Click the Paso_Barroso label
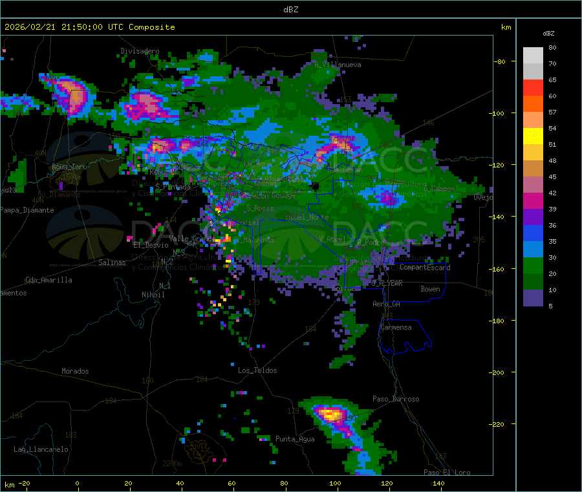Image resolution: width=582 pixels, height=492 pixels. 396,399
